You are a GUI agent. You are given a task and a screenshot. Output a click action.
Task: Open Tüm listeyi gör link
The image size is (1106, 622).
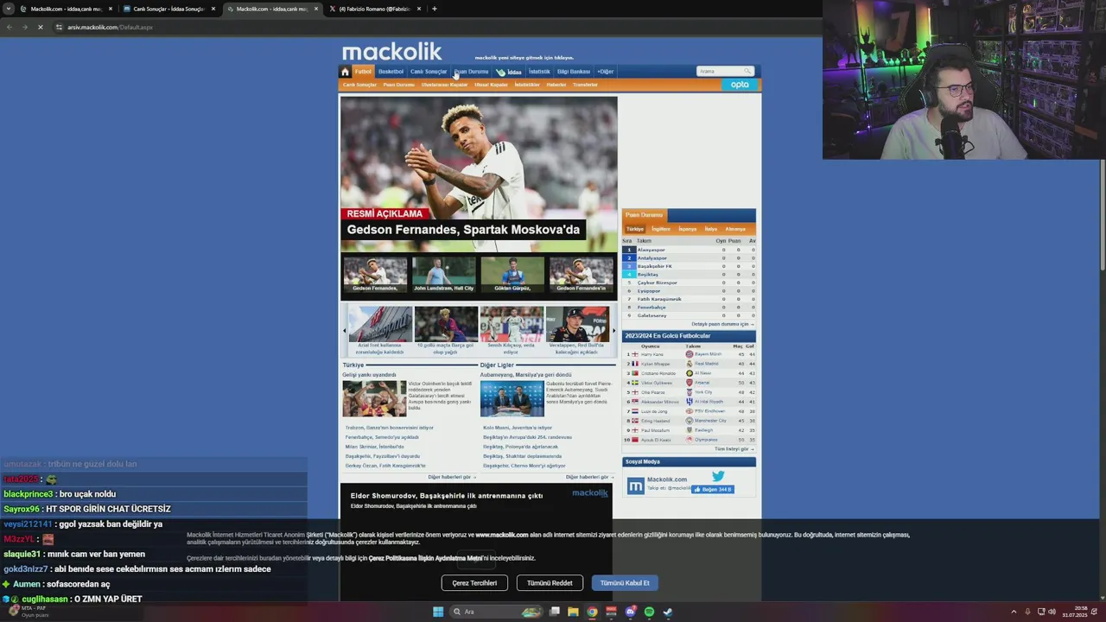point(734,449)
